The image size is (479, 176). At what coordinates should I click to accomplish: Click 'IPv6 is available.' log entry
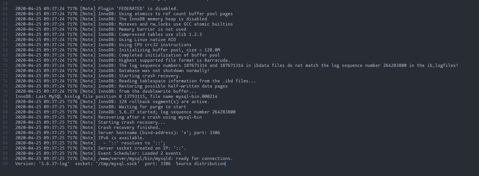(x=121, y=138)
